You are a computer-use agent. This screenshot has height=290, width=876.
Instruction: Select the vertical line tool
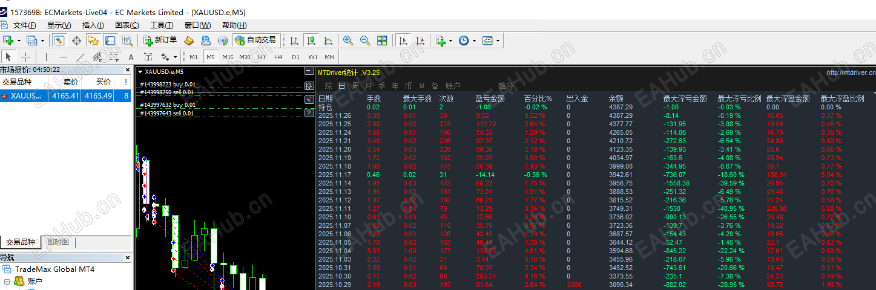pos(46,57)
